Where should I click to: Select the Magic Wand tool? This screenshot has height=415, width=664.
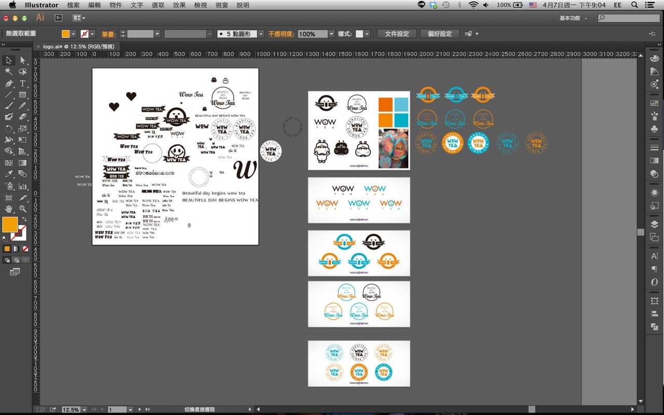pyautogui.click(x=9, y=72)
